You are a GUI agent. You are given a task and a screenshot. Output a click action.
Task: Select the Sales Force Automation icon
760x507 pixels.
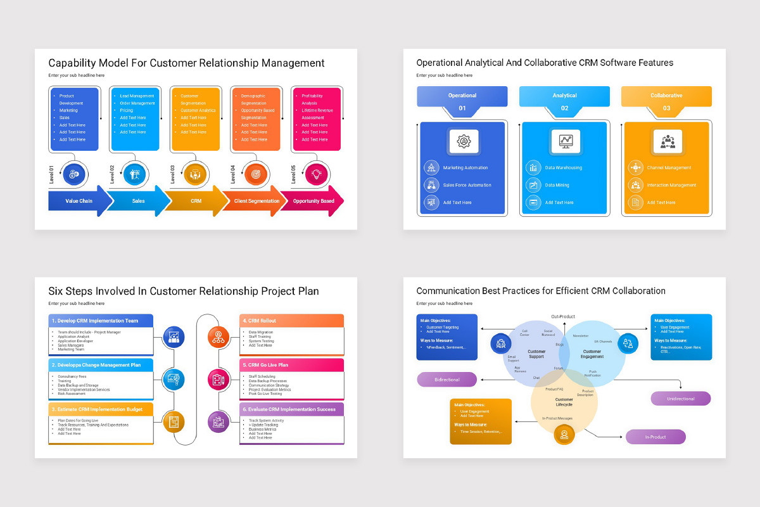click(x=431, y=185)
